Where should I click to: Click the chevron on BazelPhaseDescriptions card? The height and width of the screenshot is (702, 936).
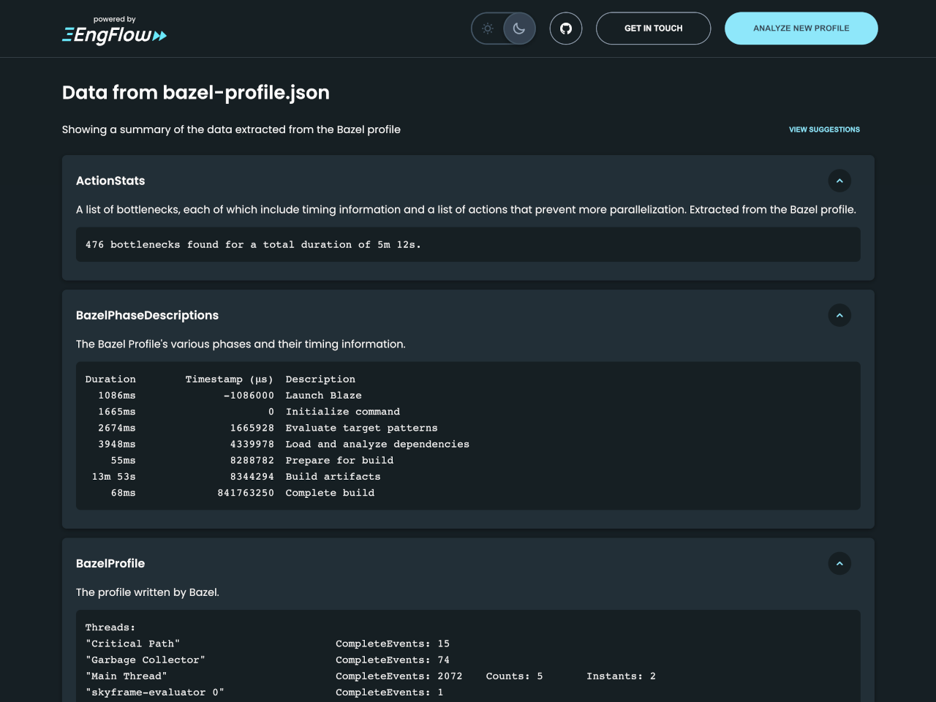tap(839, 315)
